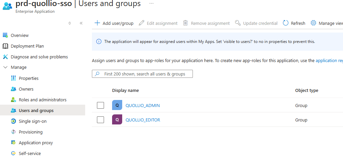Open the ellipsis menu beside the page title
This screenshot has height=158, width=343.
pos(151,3)
